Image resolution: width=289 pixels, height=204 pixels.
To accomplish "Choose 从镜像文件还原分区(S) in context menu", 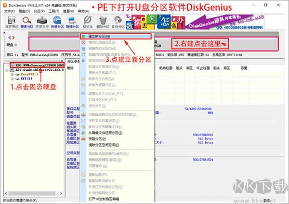I will (x=105, y=133).
